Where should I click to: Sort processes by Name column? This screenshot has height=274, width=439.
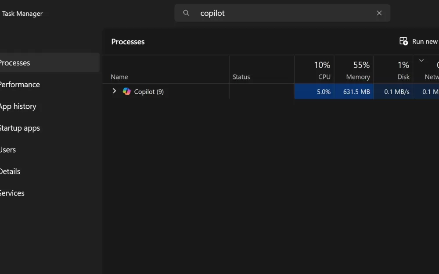click(x=119, y=77)
